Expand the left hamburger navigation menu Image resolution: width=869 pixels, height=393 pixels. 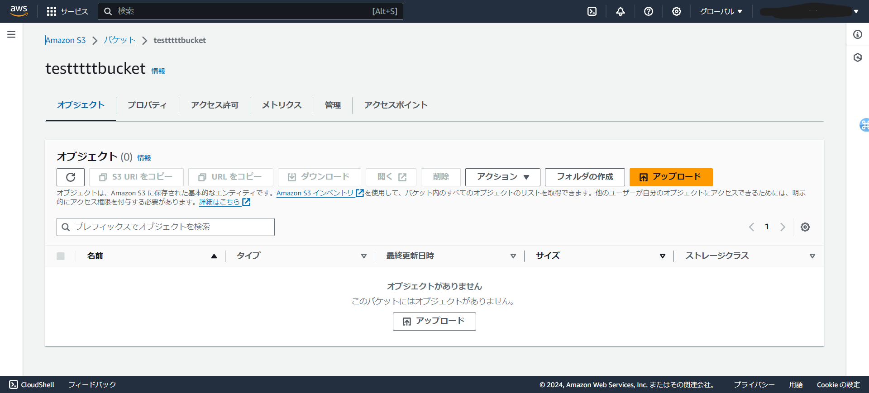[11, 34]
